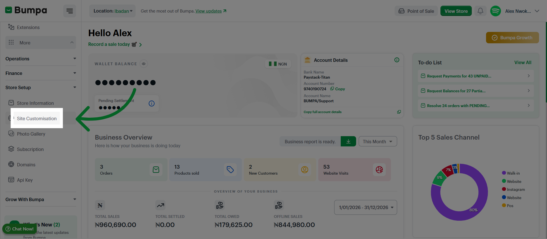The image size is (547, 239).
Task: Expand the Operations section
Action: click(x=41, y=59)
